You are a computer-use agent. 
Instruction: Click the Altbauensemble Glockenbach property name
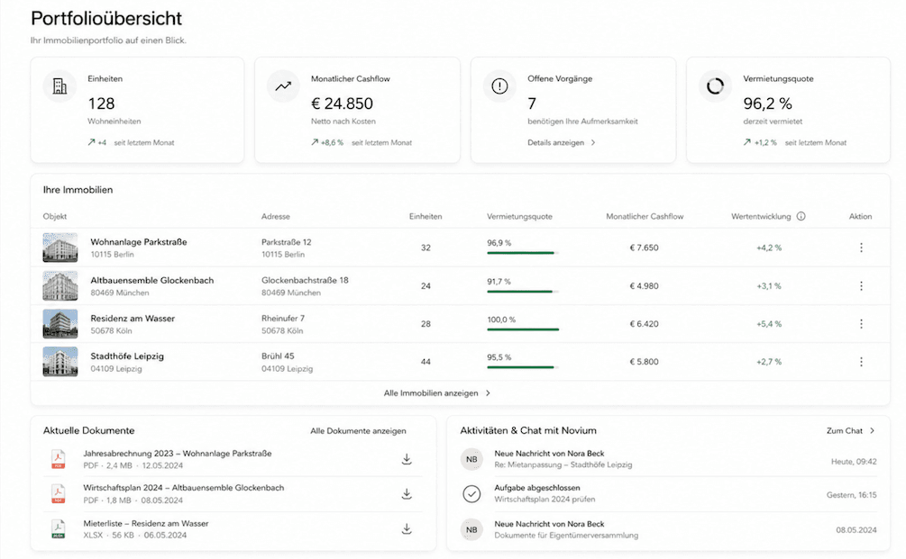click(152, 280)
